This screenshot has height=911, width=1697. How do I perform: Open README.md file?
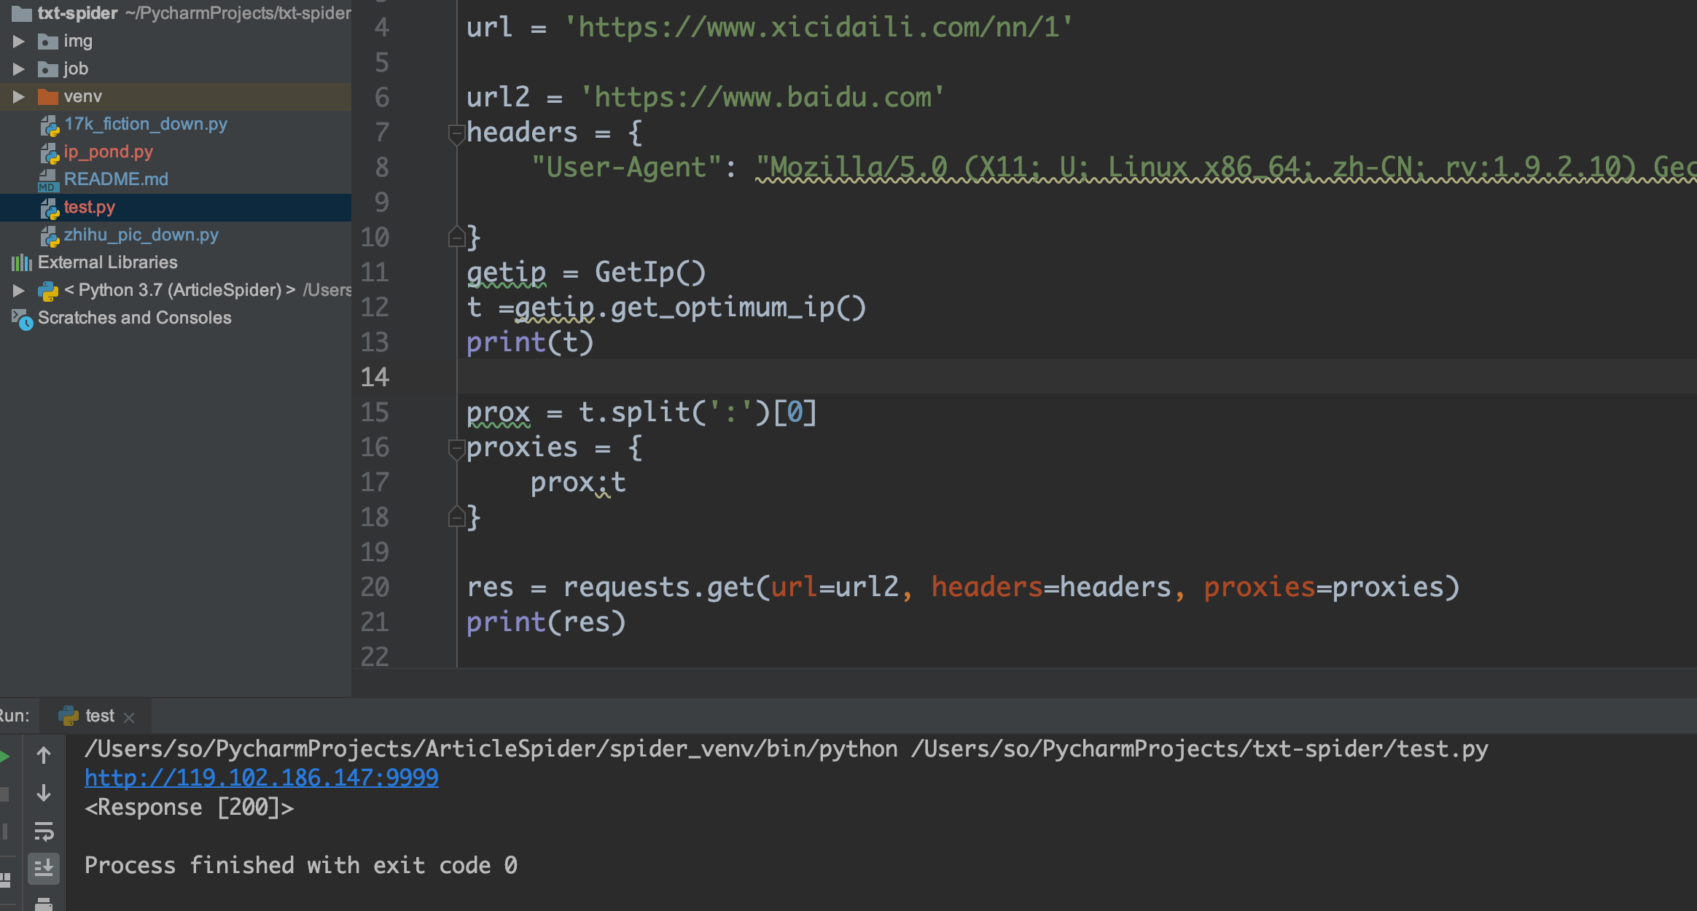pyautogui.click(x=115, y=179)
